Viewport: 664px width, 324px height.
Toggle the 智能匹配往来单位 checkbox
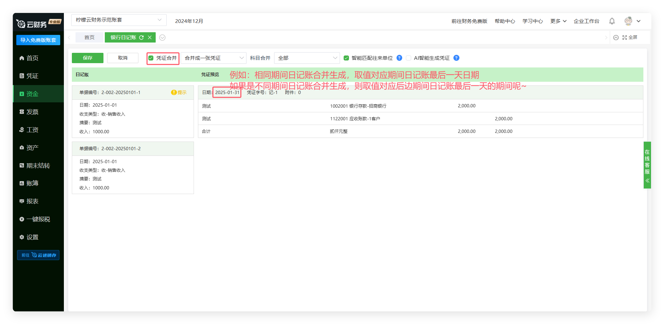click(346, 58)
